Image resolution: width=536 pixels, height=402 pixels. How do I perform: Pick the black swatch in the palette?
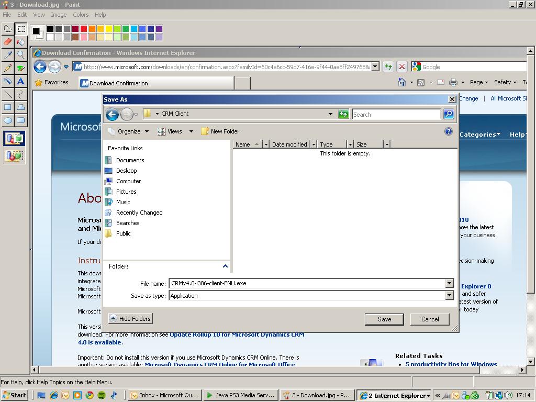[50, 29]
